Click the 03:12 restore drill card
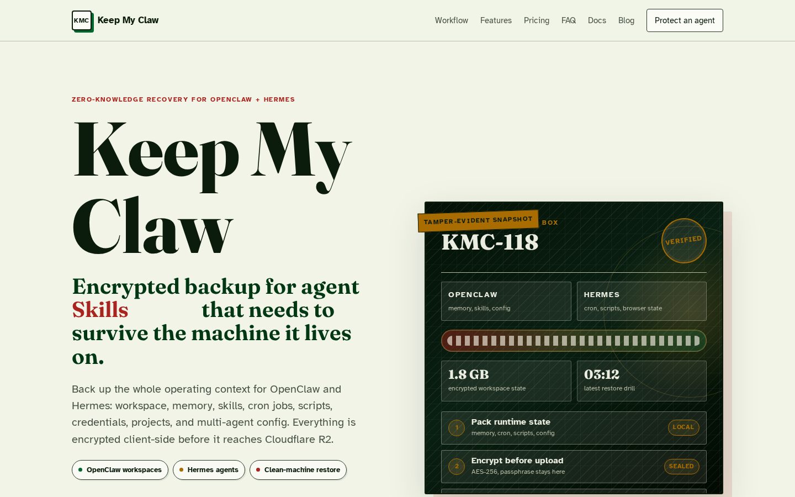The width and height of the screenshot is (795, 497). point(642,381)
